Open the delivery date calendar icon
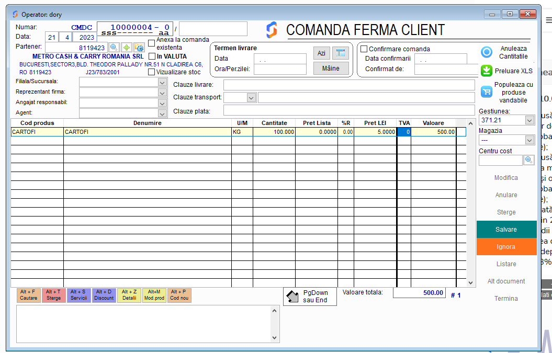 pos(340,53)
